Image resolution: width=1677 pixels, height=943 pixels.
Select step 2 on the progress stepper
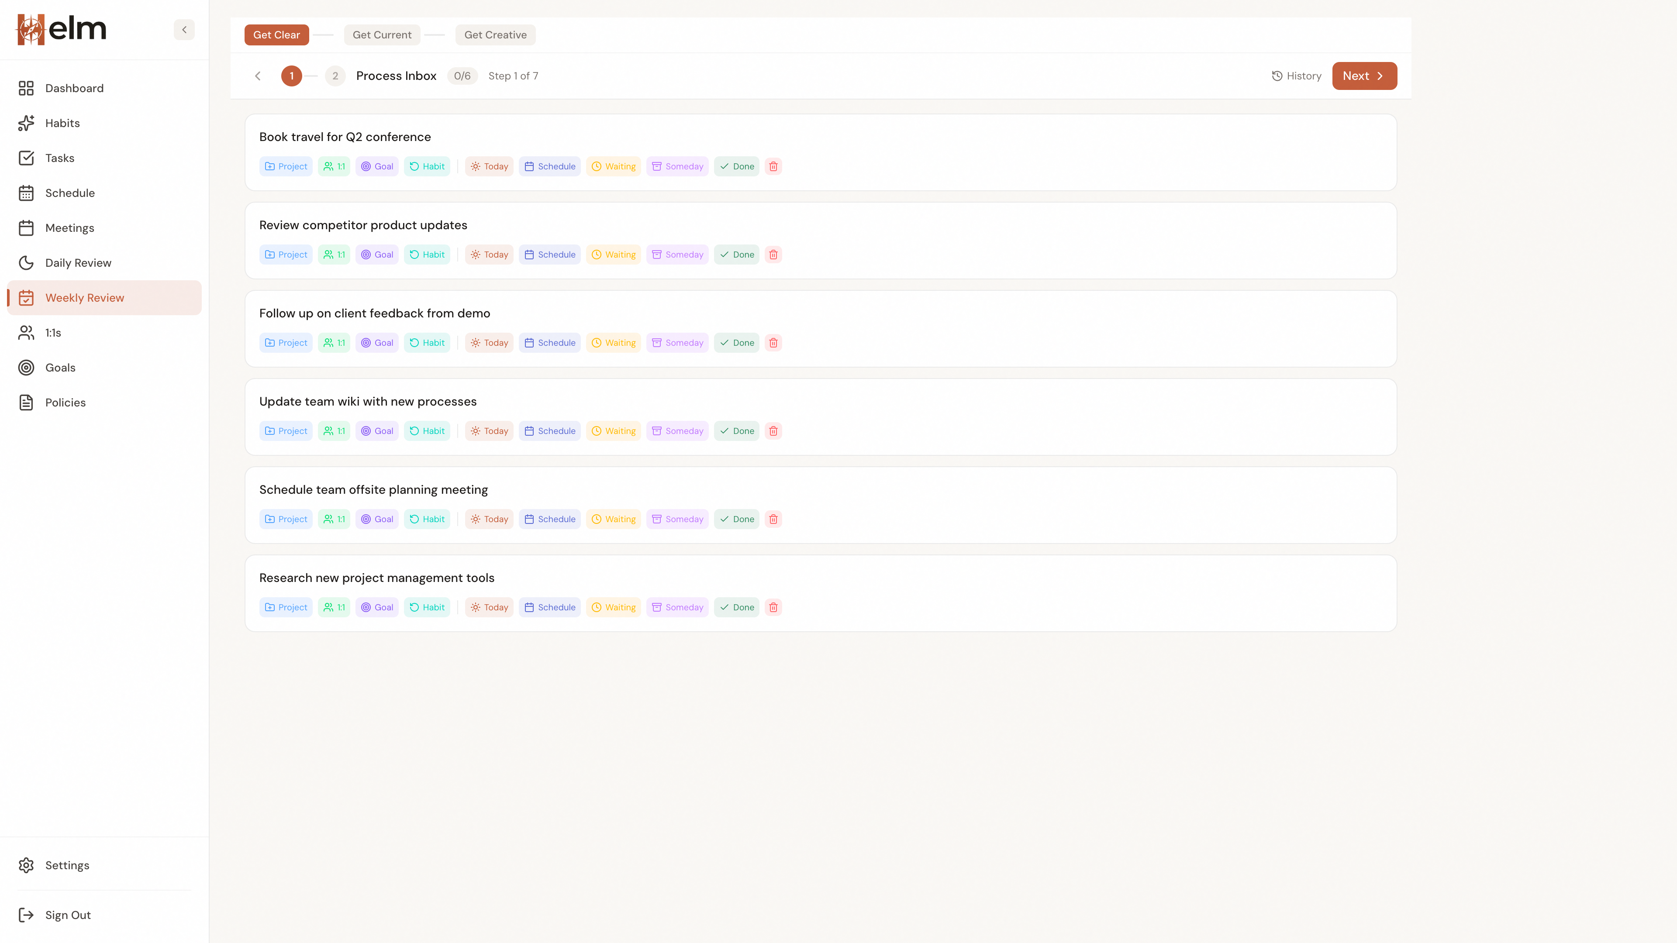[x=335, y=76]
